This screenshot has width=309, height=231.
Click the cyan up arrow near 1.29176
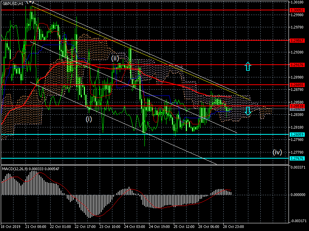tap(248, 66)
